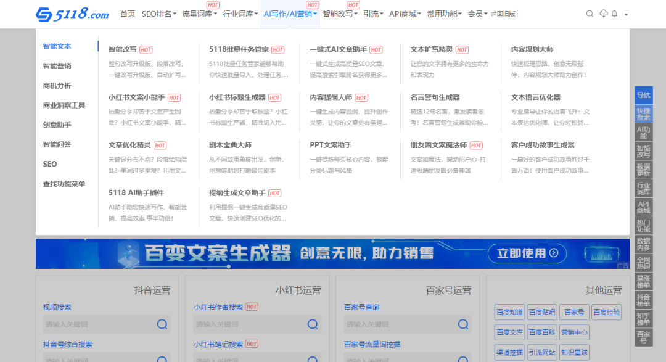Click 数据更新 in right sidebar
666x362 pixels.
643,170
